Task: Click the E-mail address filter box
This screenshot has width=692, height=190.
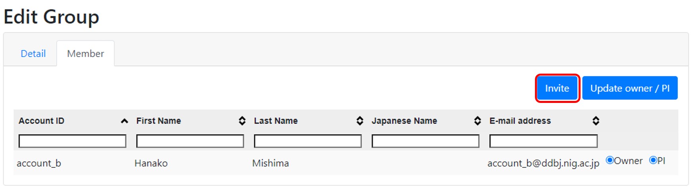Action: (543, 141)
